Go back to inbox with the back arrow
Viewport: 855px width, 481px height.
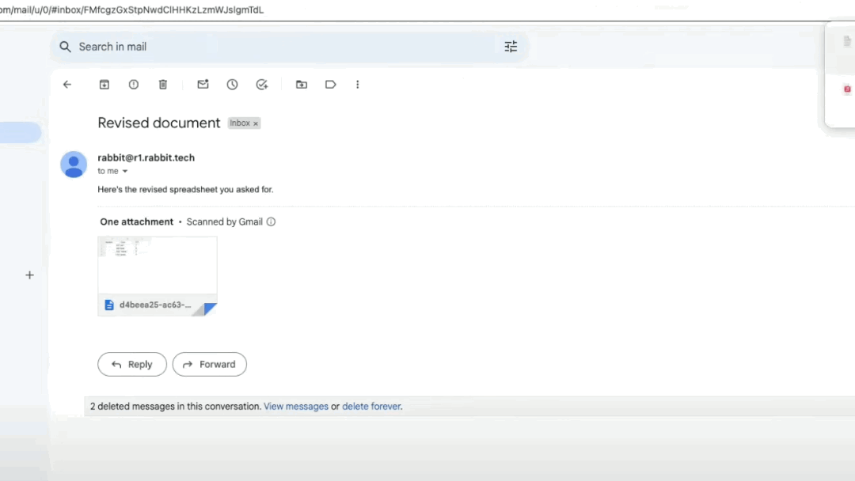click(67, 85)
